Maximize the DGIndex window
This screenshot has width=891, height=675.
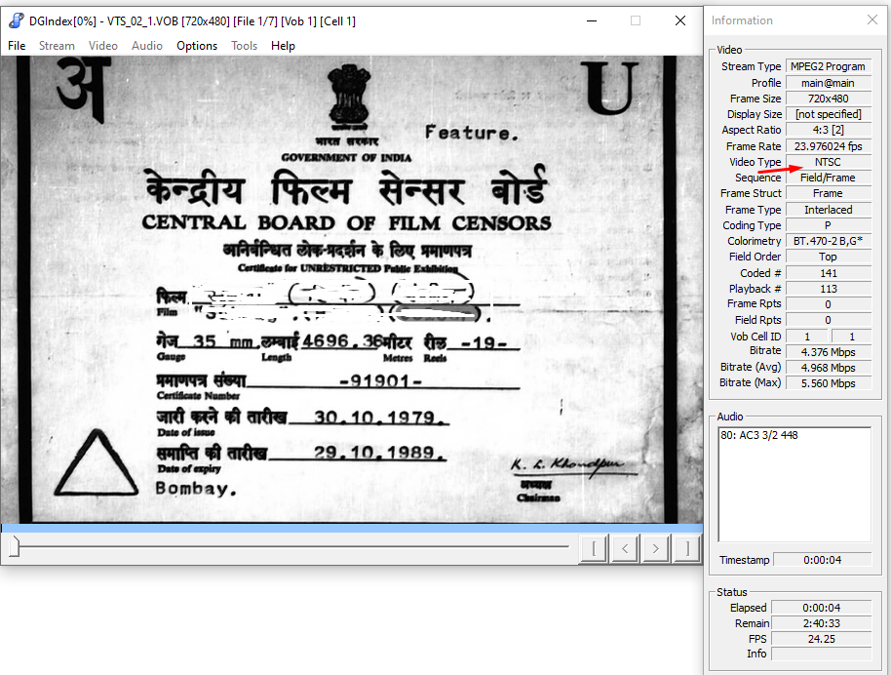pyautogui.click(x=636, y=21)
